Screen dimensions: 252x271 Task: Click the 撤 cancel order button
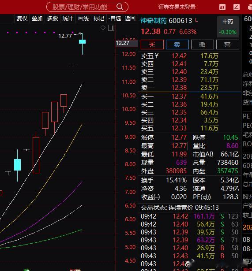202,45
